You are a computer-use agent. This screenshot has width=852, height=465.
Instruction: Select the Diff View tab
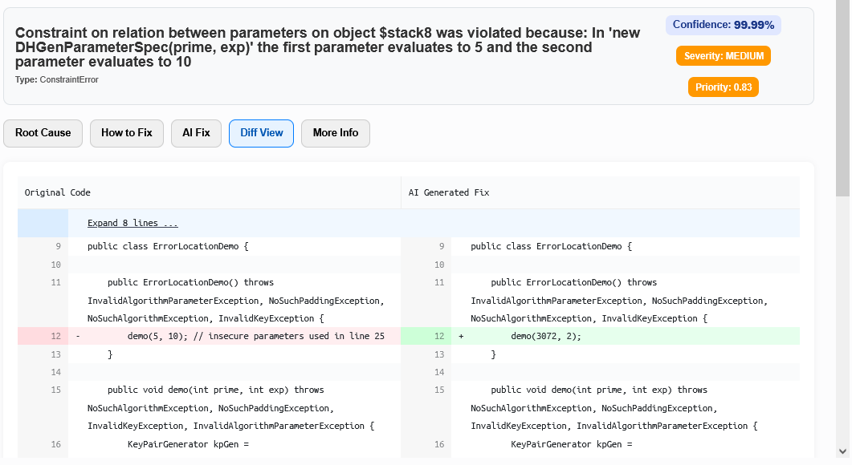[x=261, y=133]
